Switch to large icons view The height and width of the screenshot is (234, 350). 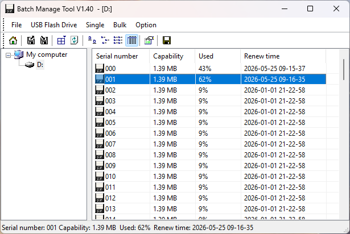92,40
